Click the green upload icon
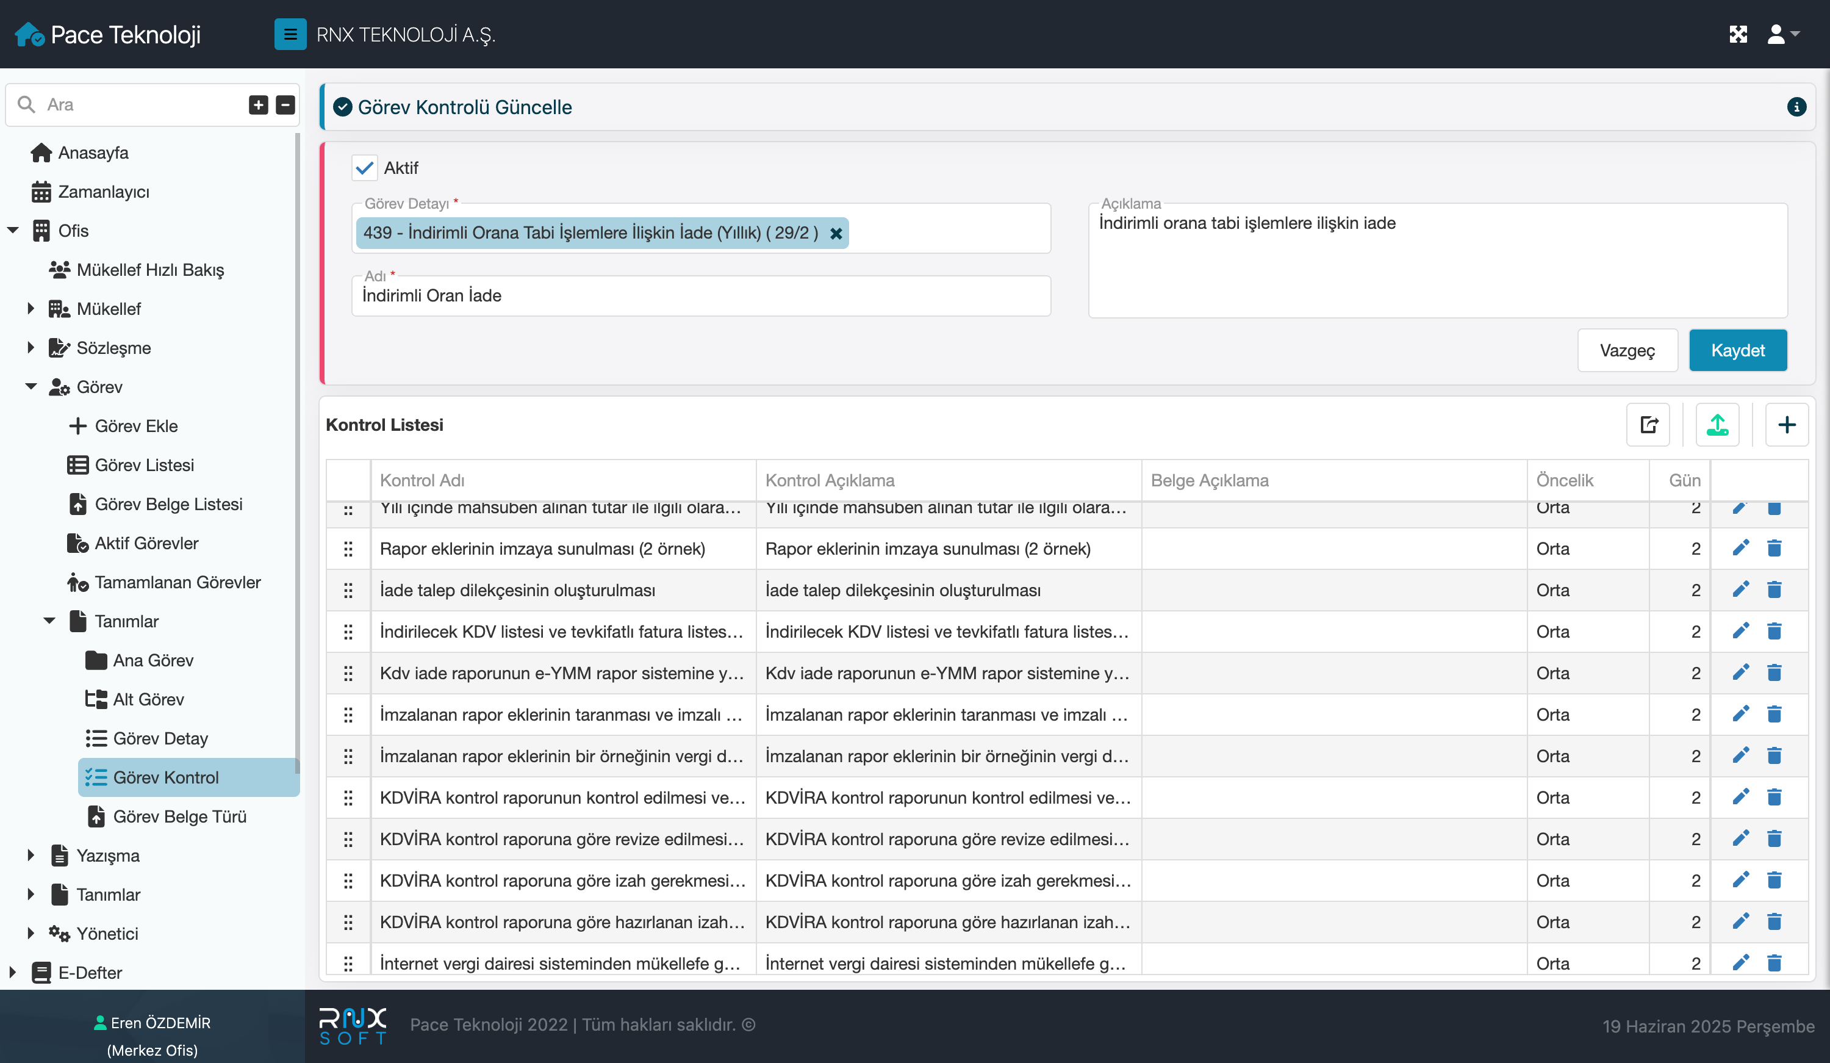Viewport: 1830px width, 1063px height. 1717,424
